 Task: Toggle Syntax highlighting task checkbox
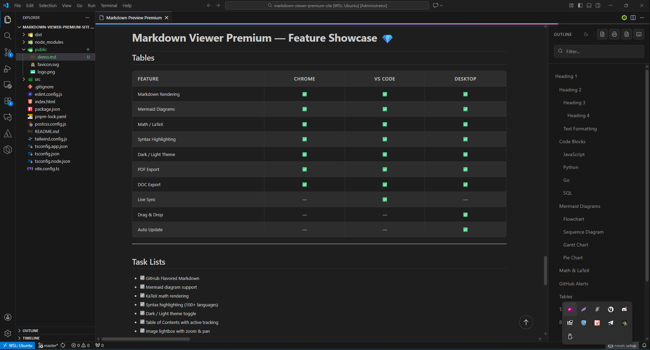coord(142,304)
